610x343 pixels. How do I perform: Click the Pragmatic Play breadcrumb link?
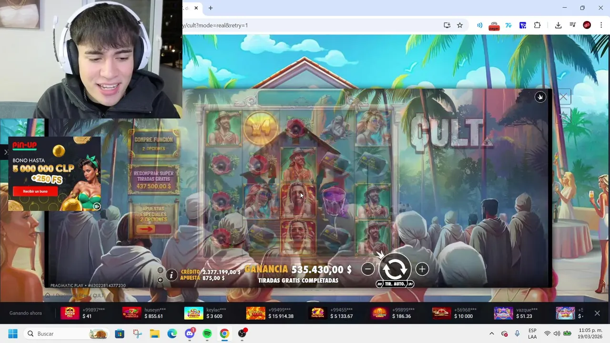[73, 296]
